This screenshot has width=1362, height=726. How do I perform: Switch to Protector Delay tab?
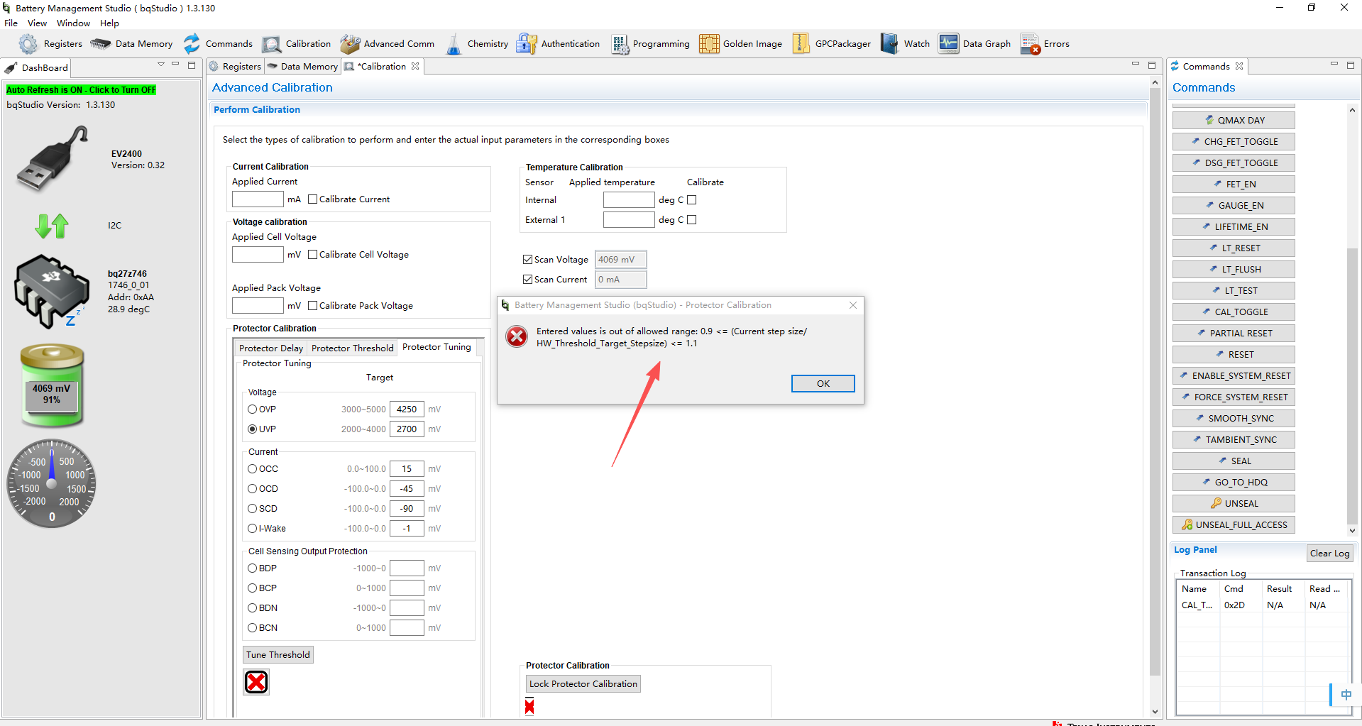(x=271, y=348)
